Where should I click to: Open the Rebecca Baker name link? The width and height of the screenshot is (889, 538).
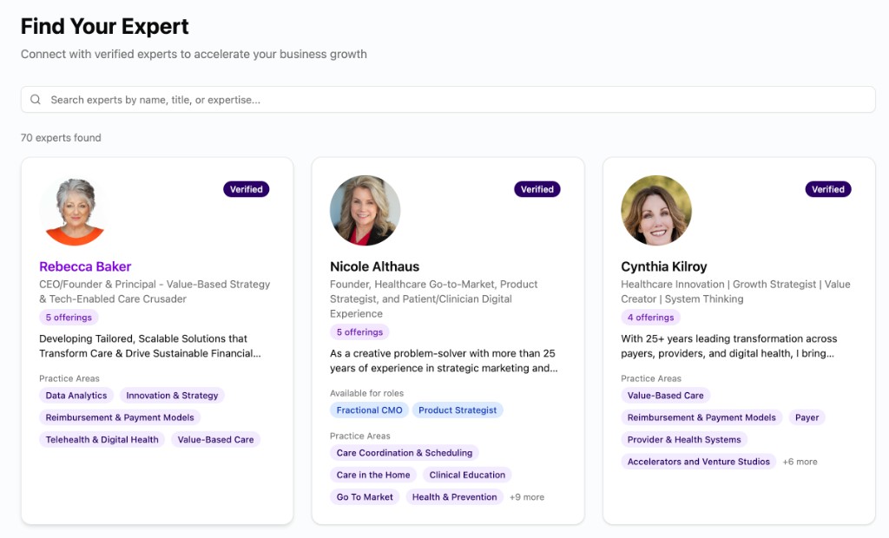85,266
